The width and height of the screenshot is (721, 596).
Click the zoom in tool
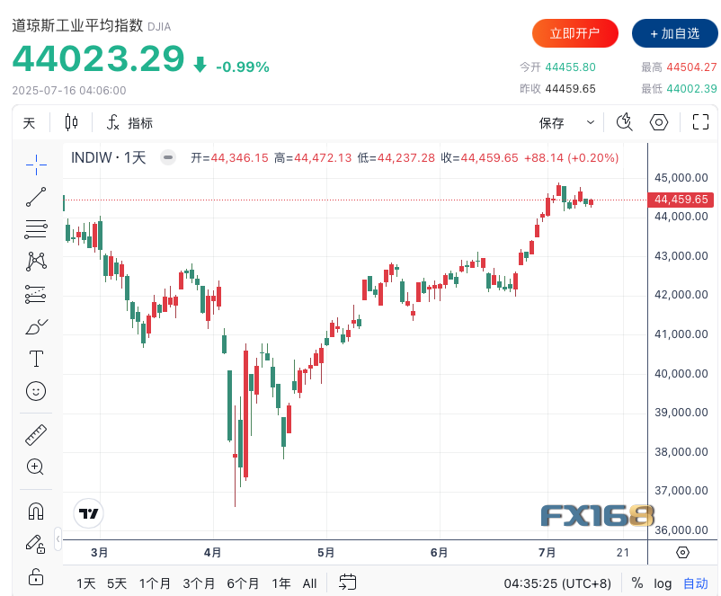coord(36,467)
